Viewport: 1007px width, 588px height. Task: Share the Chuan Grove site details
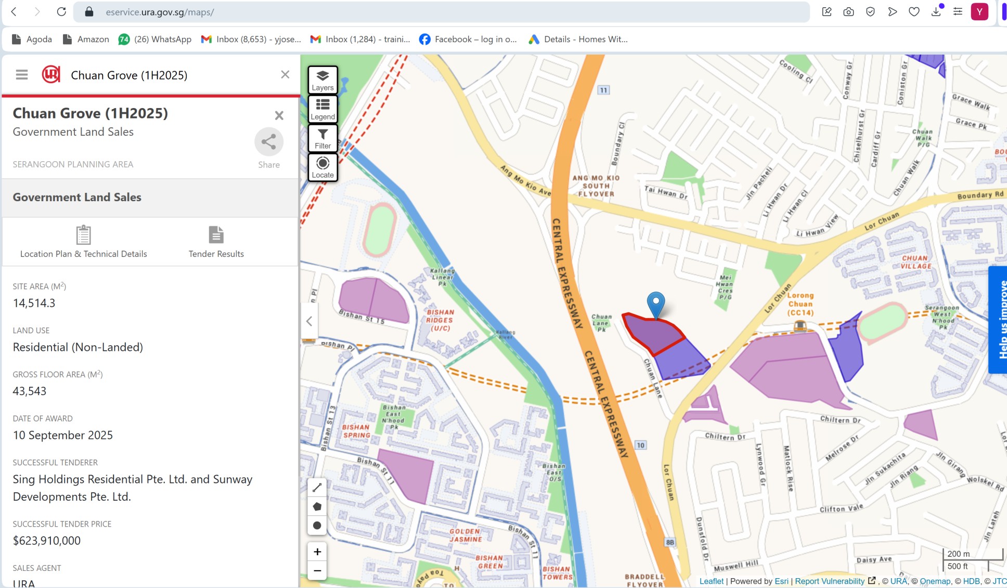pyautogui.click(x=269, y=141)
